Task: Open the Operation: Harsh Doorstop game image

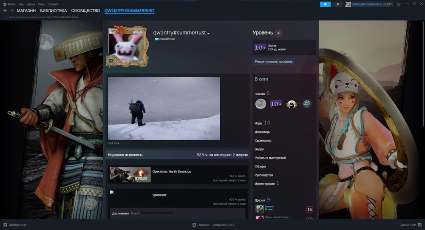Action: (130, 175)
